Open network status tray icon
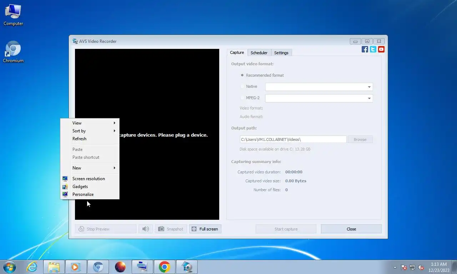The image size is (457, 274). pos(412,267)
